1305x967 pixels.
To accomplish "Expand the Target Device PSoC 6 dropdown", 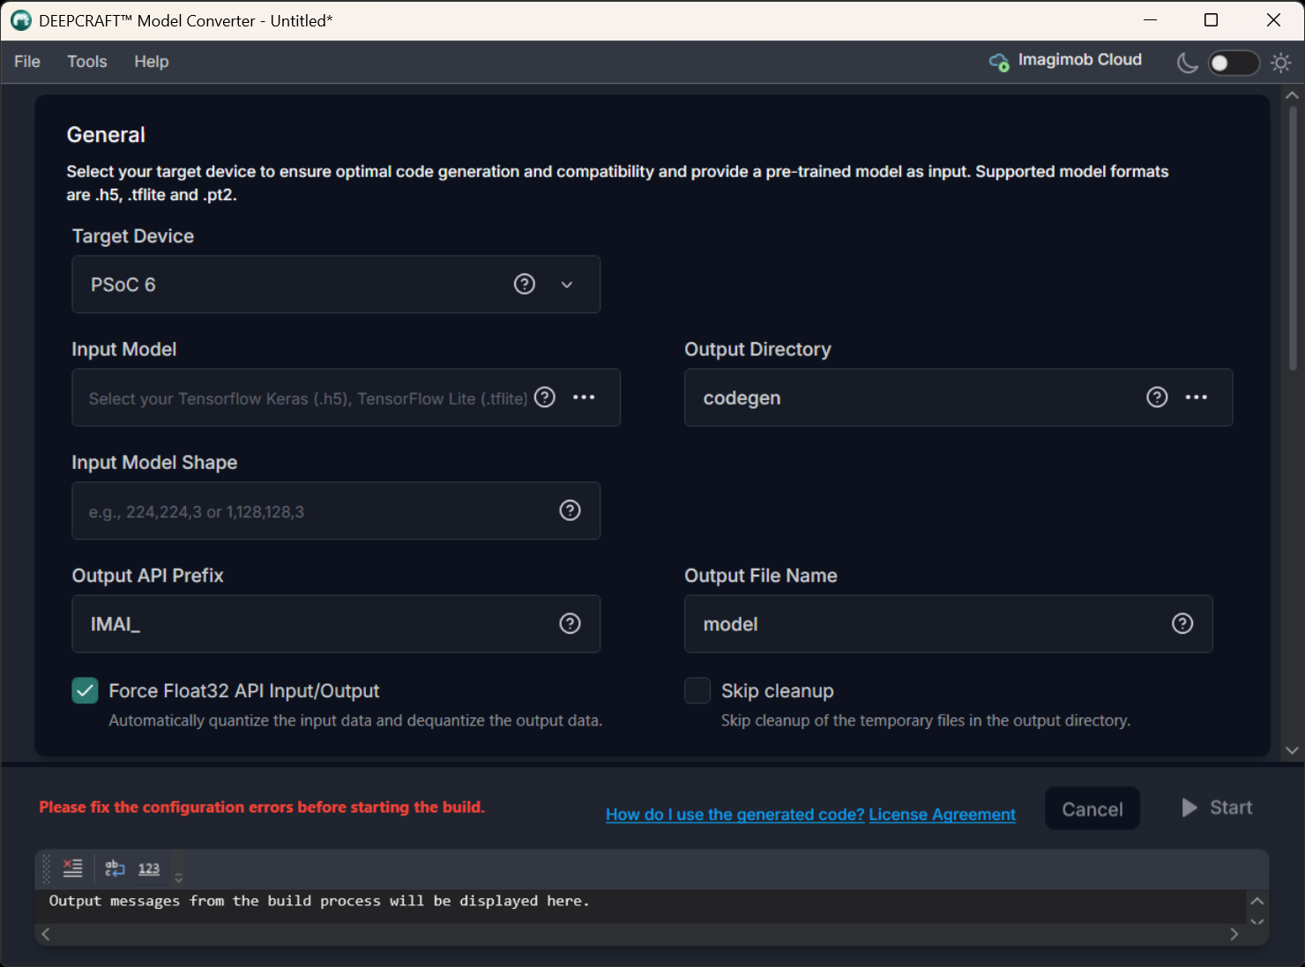I will click(567, 285).
